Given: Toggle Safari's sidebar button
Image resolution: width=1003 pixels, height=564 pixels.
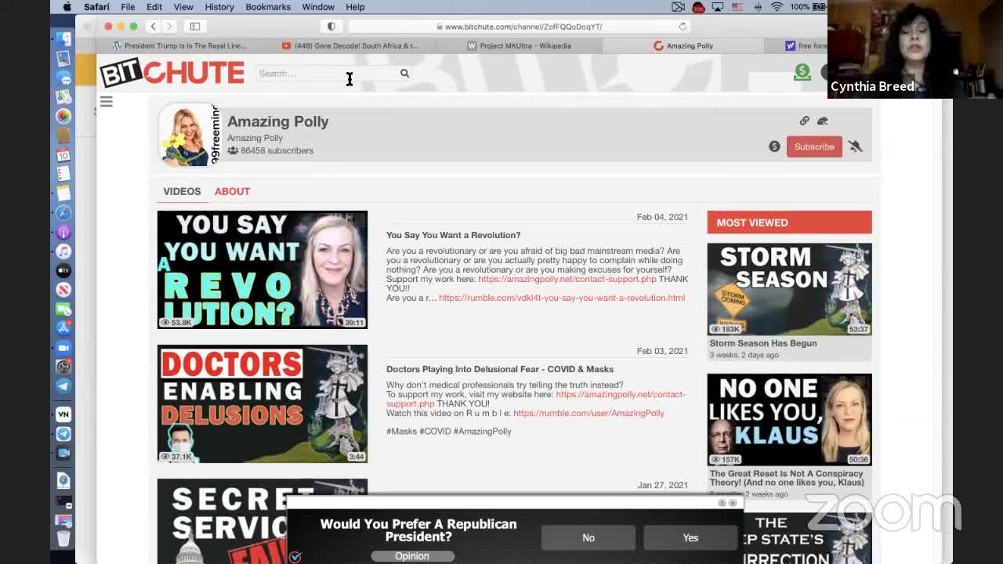Looking at the screenshot, I should point(195,27).
